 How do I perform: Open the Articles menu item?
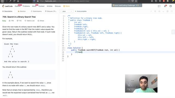tap(49, 6)
